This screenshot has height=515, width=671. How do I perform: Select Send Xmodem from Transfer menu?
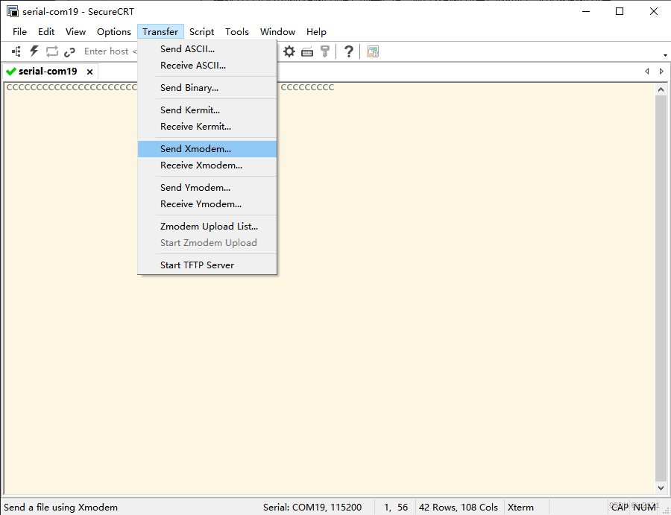point(195,149)
